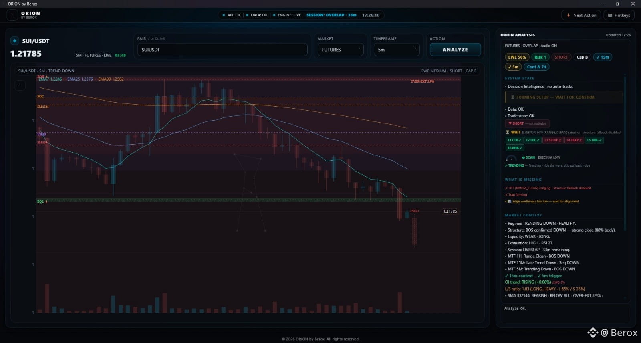The width and height of the screenshot is (641, 343).
Task: Click the API status dot indicator
Action: point(224,15)
